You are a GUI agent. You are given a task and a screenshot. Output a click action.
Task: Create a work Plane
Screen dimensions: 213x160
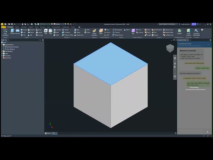(101, 32)
